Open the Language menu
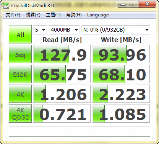Viewport: 159px width, 144px height. coord(98,15)
